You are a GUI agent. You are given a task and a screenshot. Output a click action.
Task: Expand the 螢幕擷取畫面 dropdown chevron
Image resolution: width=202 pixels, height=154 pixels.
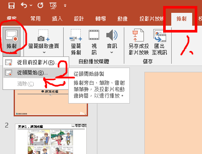[x=44, y=53]
